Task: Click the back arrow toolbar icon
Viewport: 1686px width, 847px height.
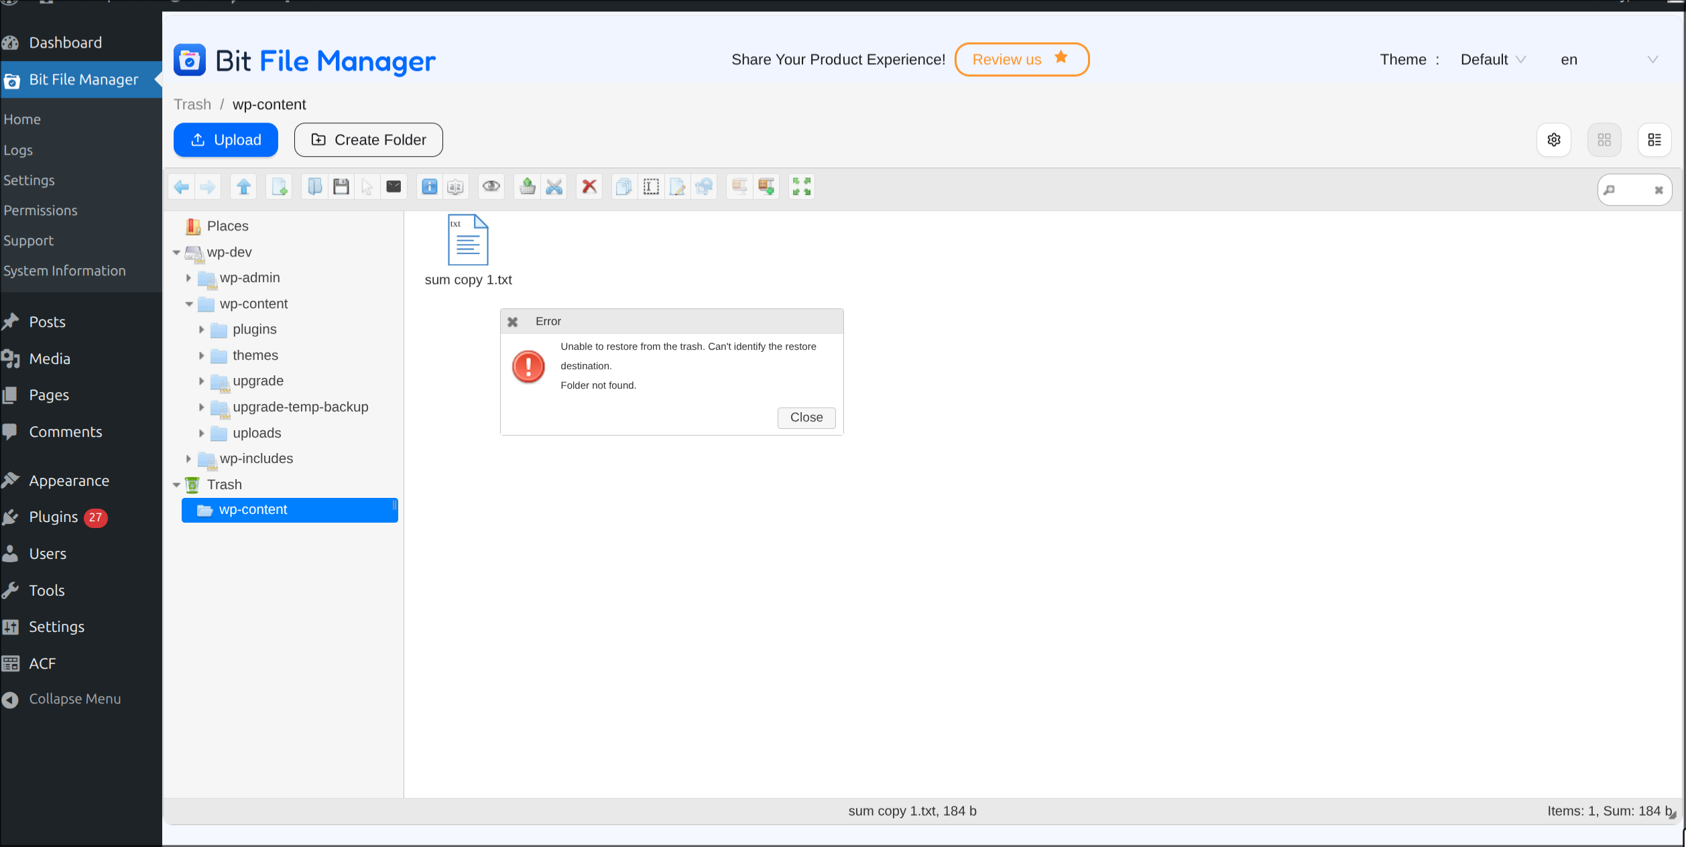Action: [x=182, y=187]
